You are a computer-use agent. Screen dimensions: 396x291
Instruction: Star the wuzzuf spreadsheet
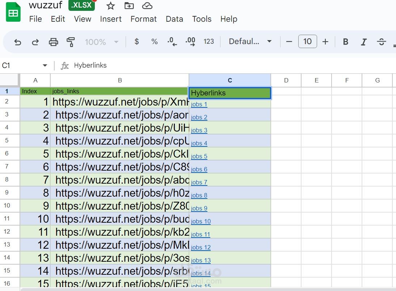(x=110, y=6)
